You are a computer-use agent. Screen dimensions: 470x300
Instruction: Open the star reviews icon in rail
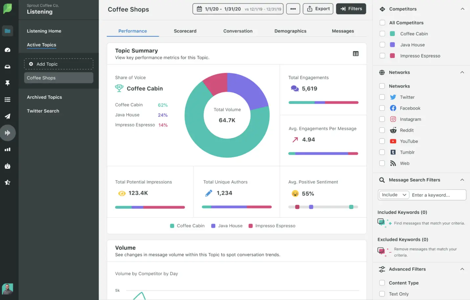[7, 182]
